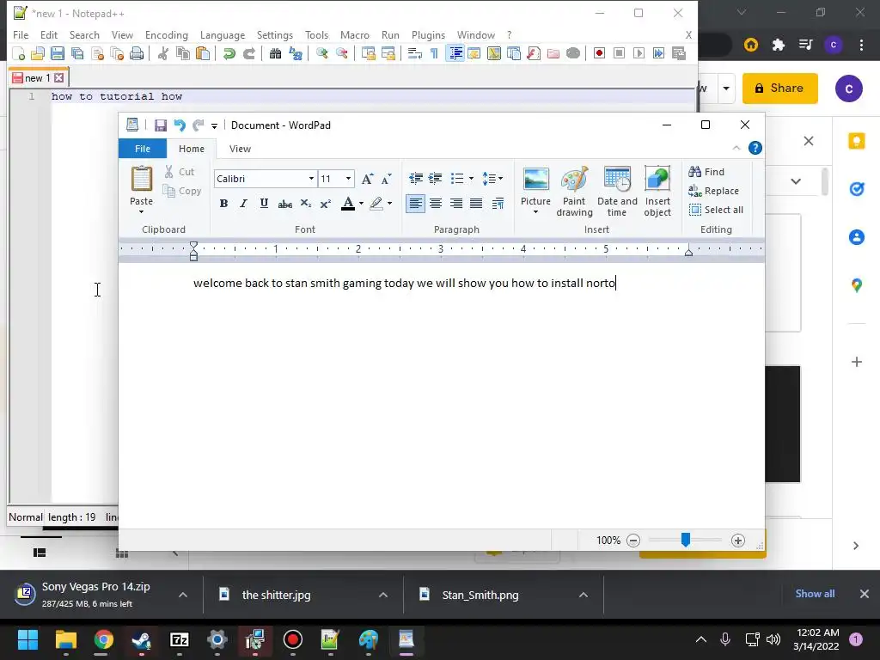Save the WordPad document via quick access
This screenshot has width=880, height=660.
[x=161, y=125]
